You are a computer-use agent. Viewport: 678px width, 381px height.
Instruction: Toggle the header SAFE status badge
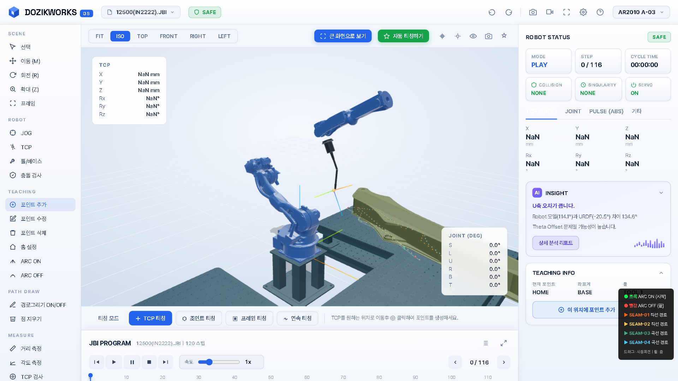point(205,12)
